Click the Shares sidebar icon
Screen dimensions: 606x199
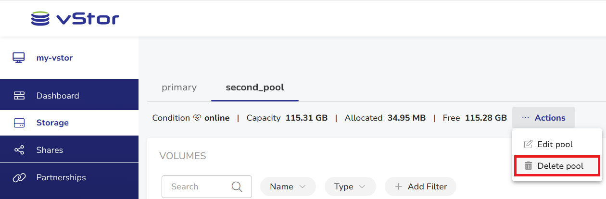coord(19,150)
